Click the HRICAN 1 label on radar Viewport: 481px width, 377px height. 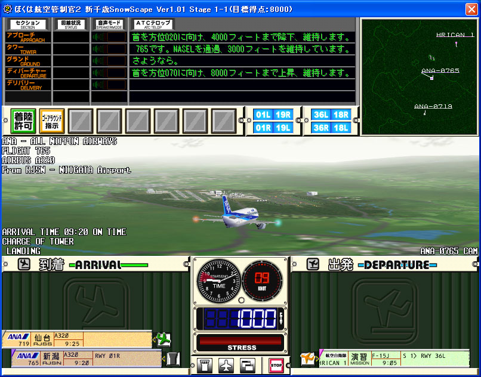tap(455, 35)
